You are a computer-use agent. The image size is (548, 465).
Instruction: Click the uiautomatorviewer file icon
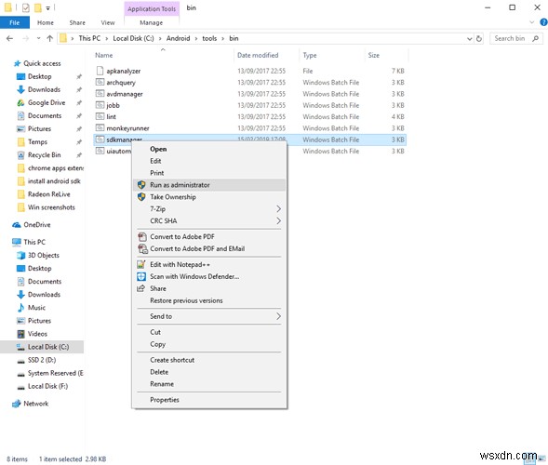[x=100, y=151]
